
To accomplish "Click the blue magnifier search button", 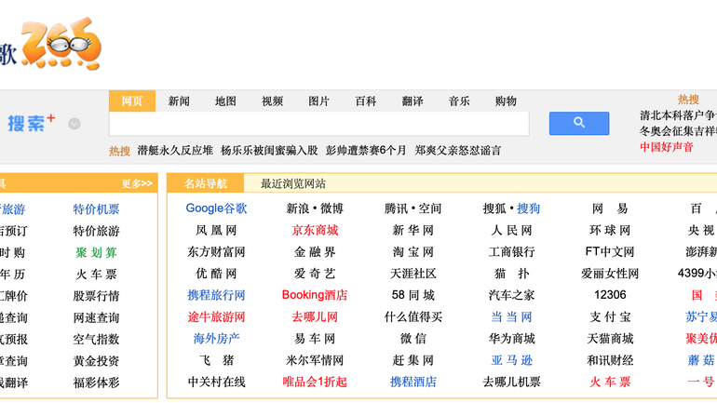I will 578,123.
